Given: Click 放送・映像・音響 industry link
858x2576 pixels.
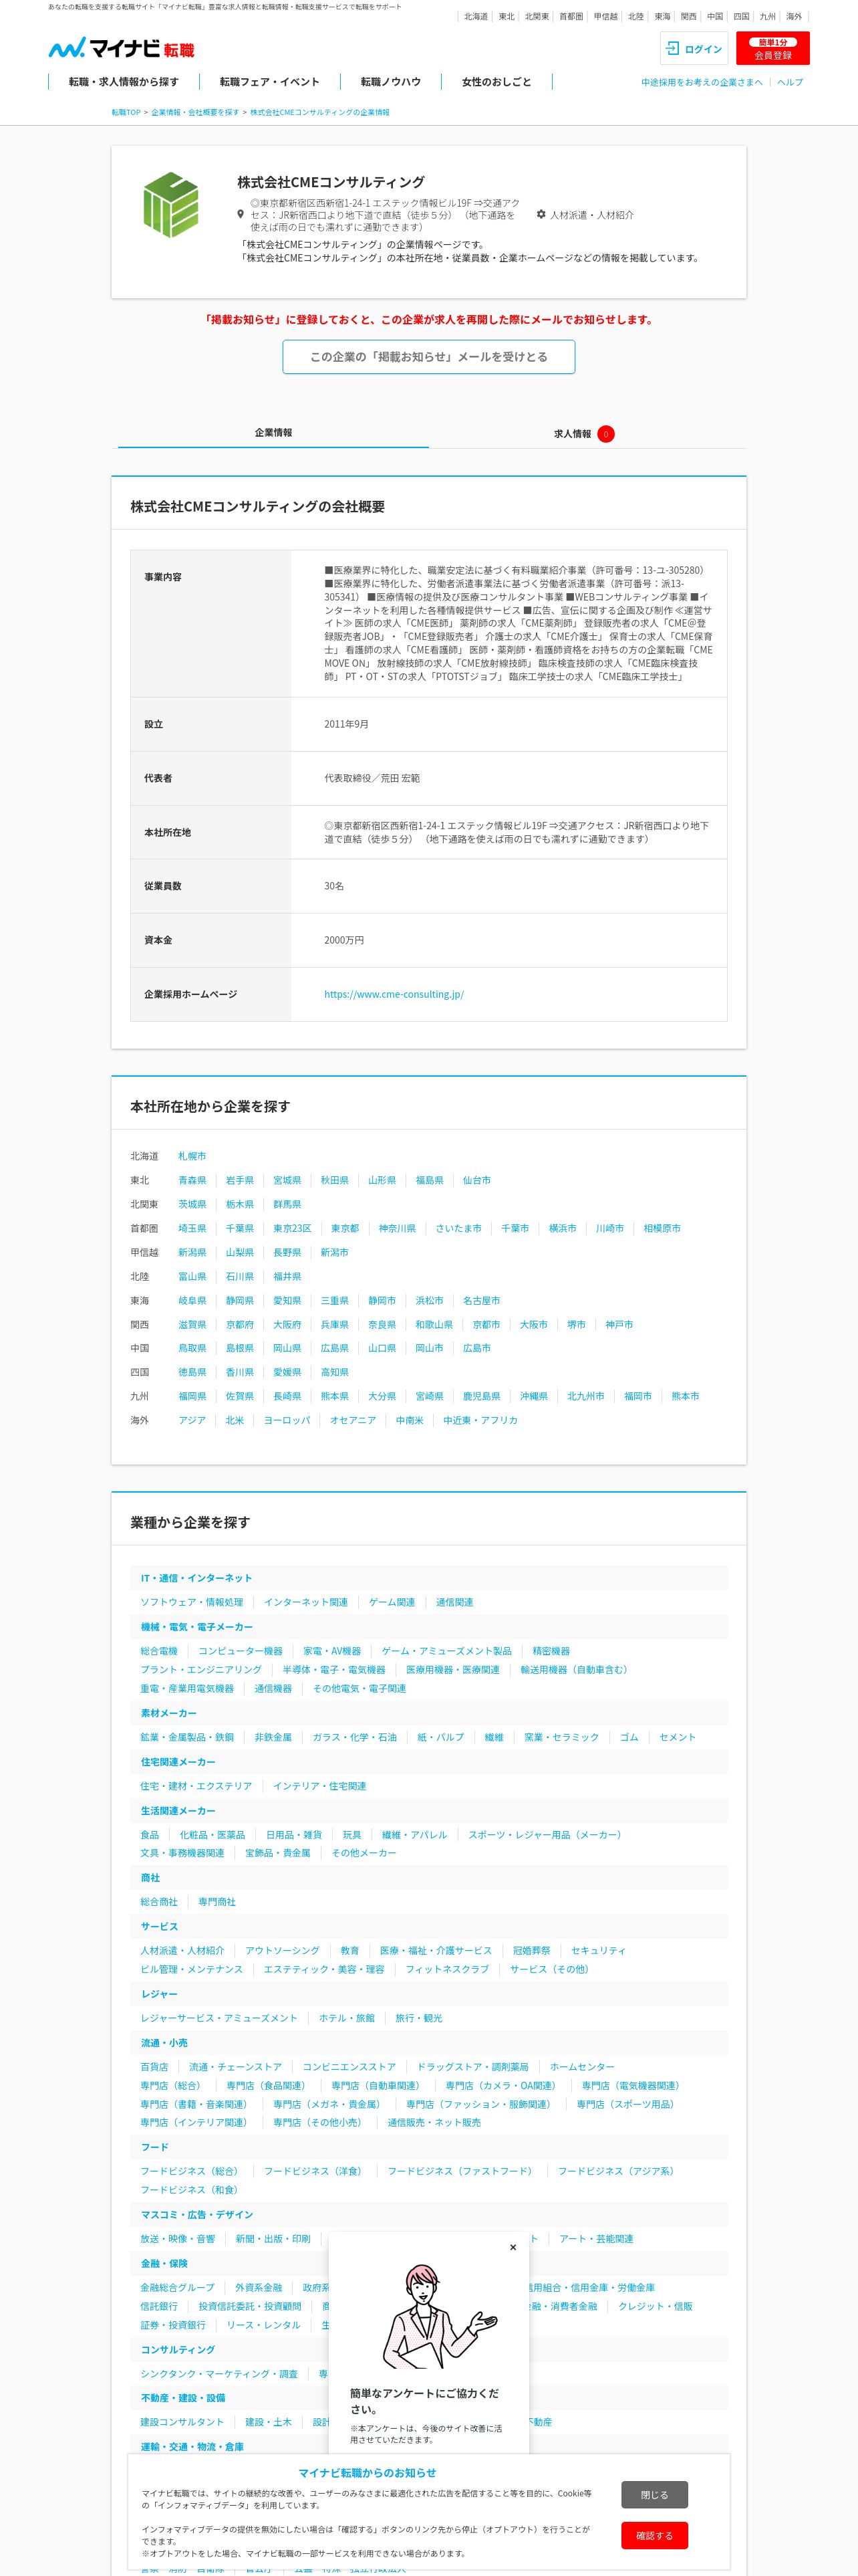Looking at the screenshot, I should (178, 2239).
